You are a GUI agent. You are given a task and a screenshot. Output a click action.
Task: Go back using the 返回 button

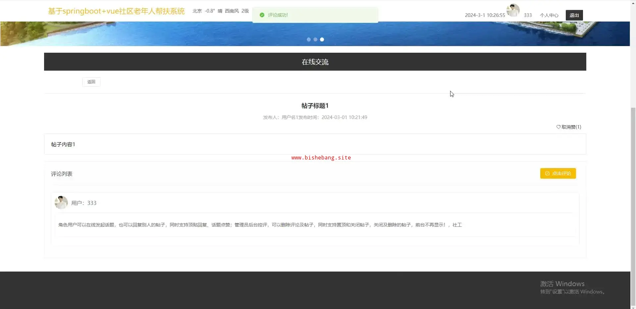[91, 82]
